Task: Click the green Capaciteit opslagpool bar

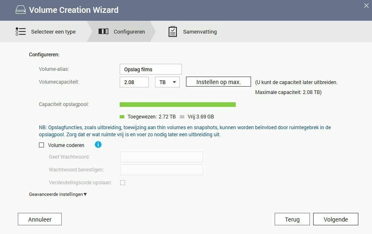Action: (178, 104)
